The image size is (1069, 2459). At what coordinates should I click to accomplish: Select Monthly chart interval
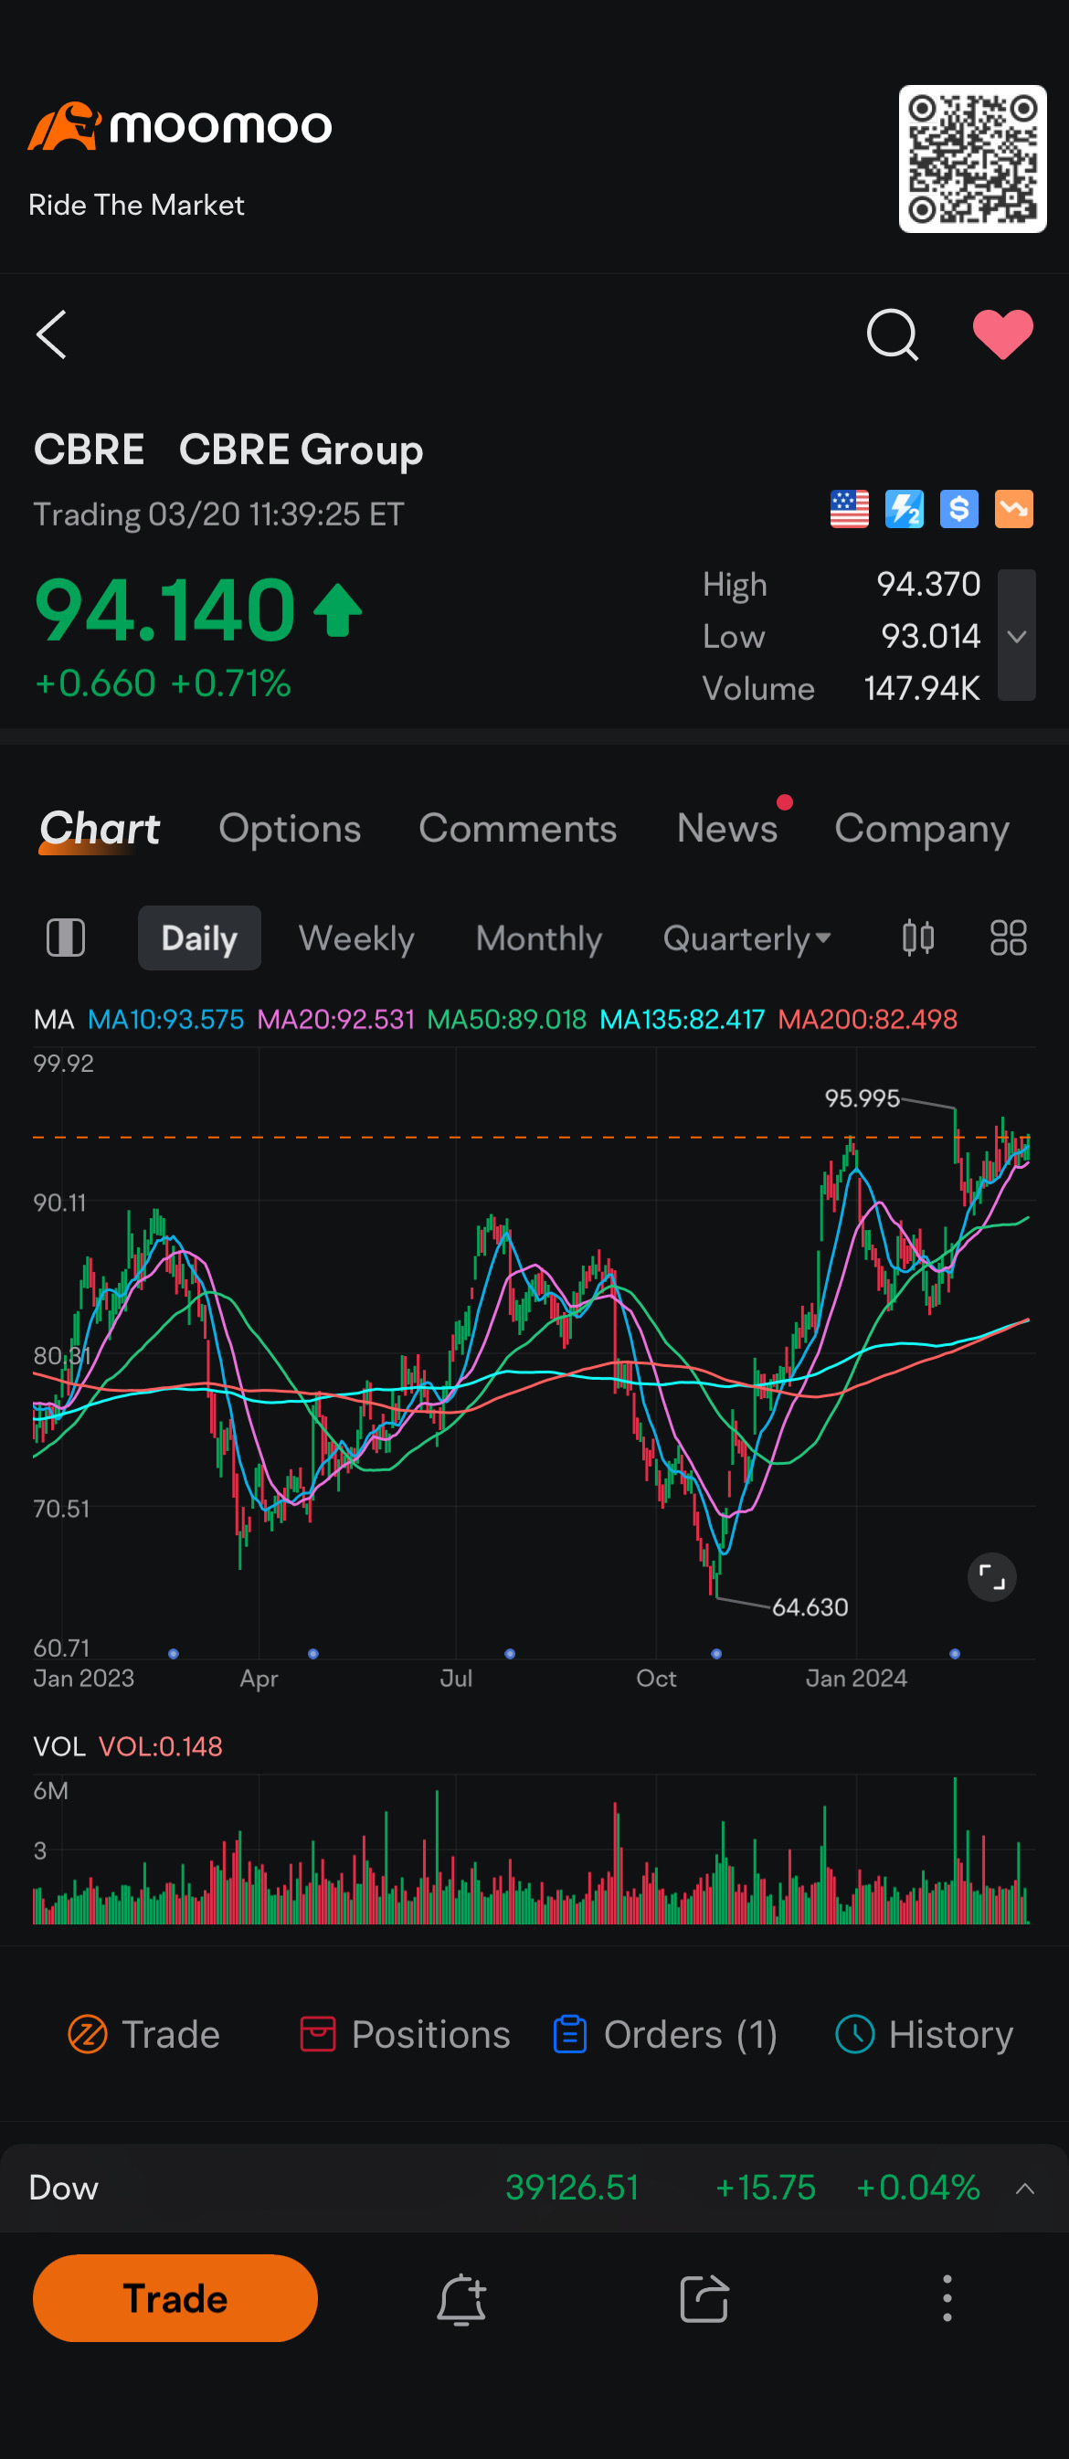pos(538,938)
